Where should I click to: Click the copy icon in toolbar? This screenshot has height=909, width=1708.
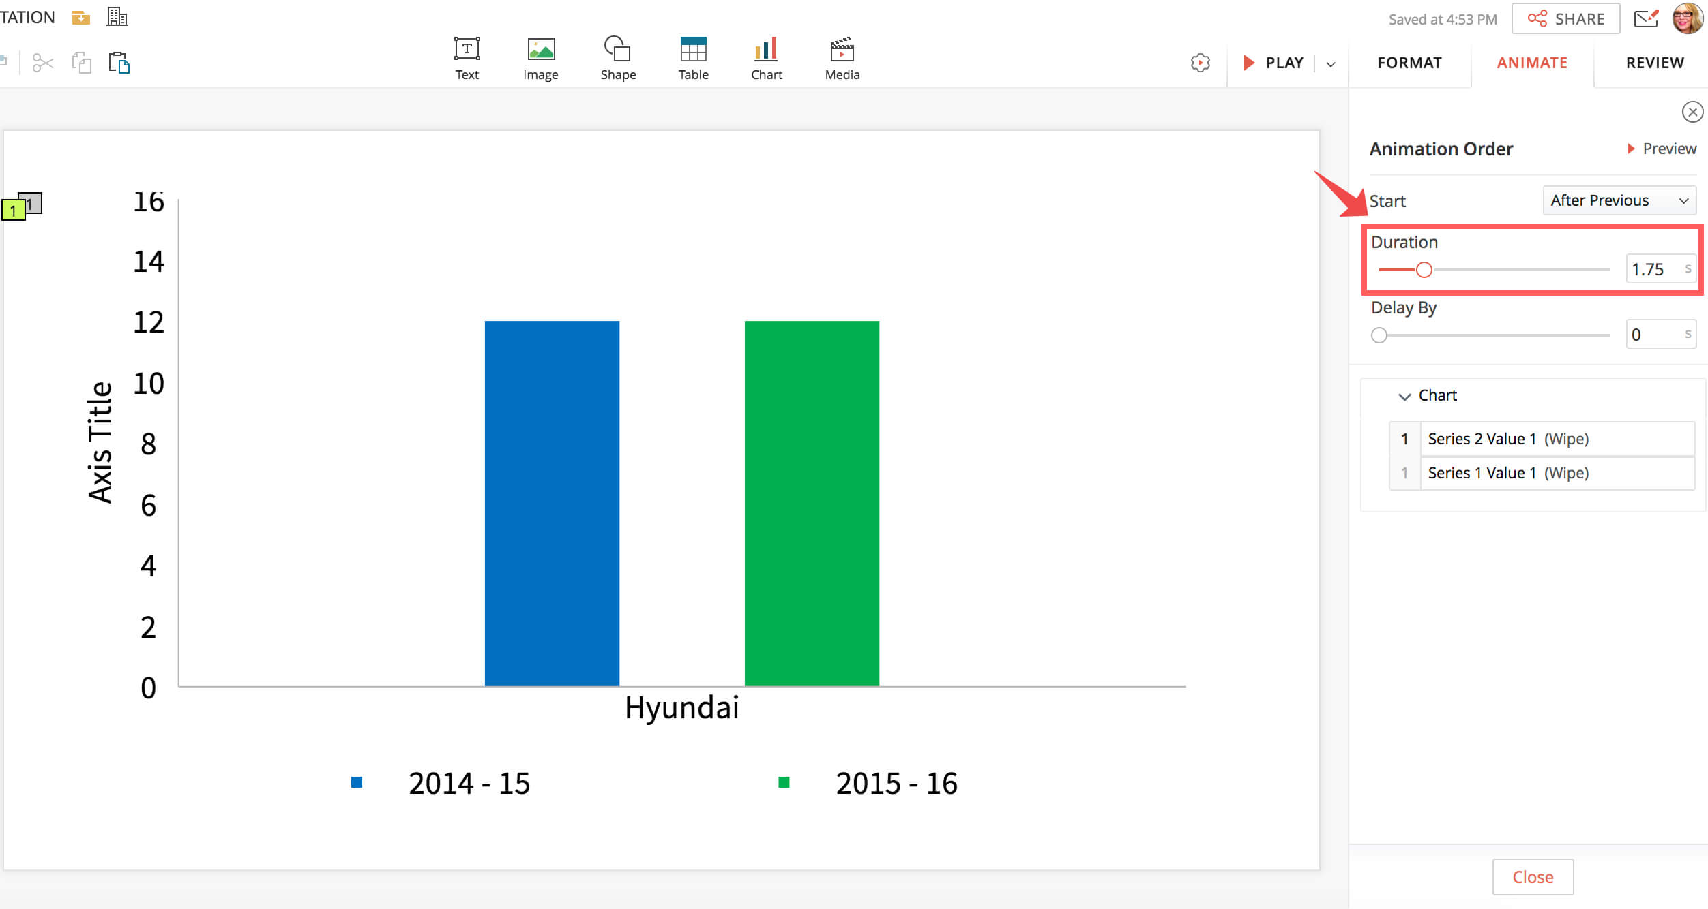click(x=81, y=63)
